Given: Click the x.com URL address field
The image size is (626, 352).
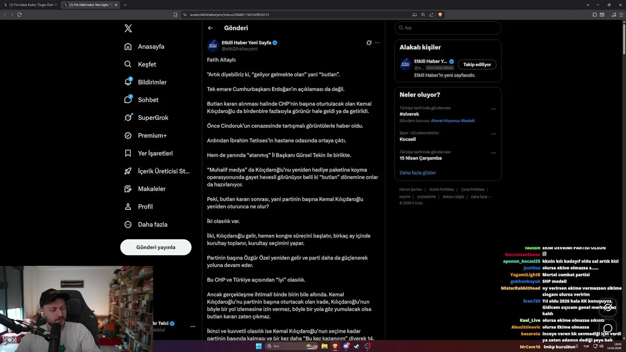Looking at the screenshot, I should pyautogui.click(x=229, y=15).
